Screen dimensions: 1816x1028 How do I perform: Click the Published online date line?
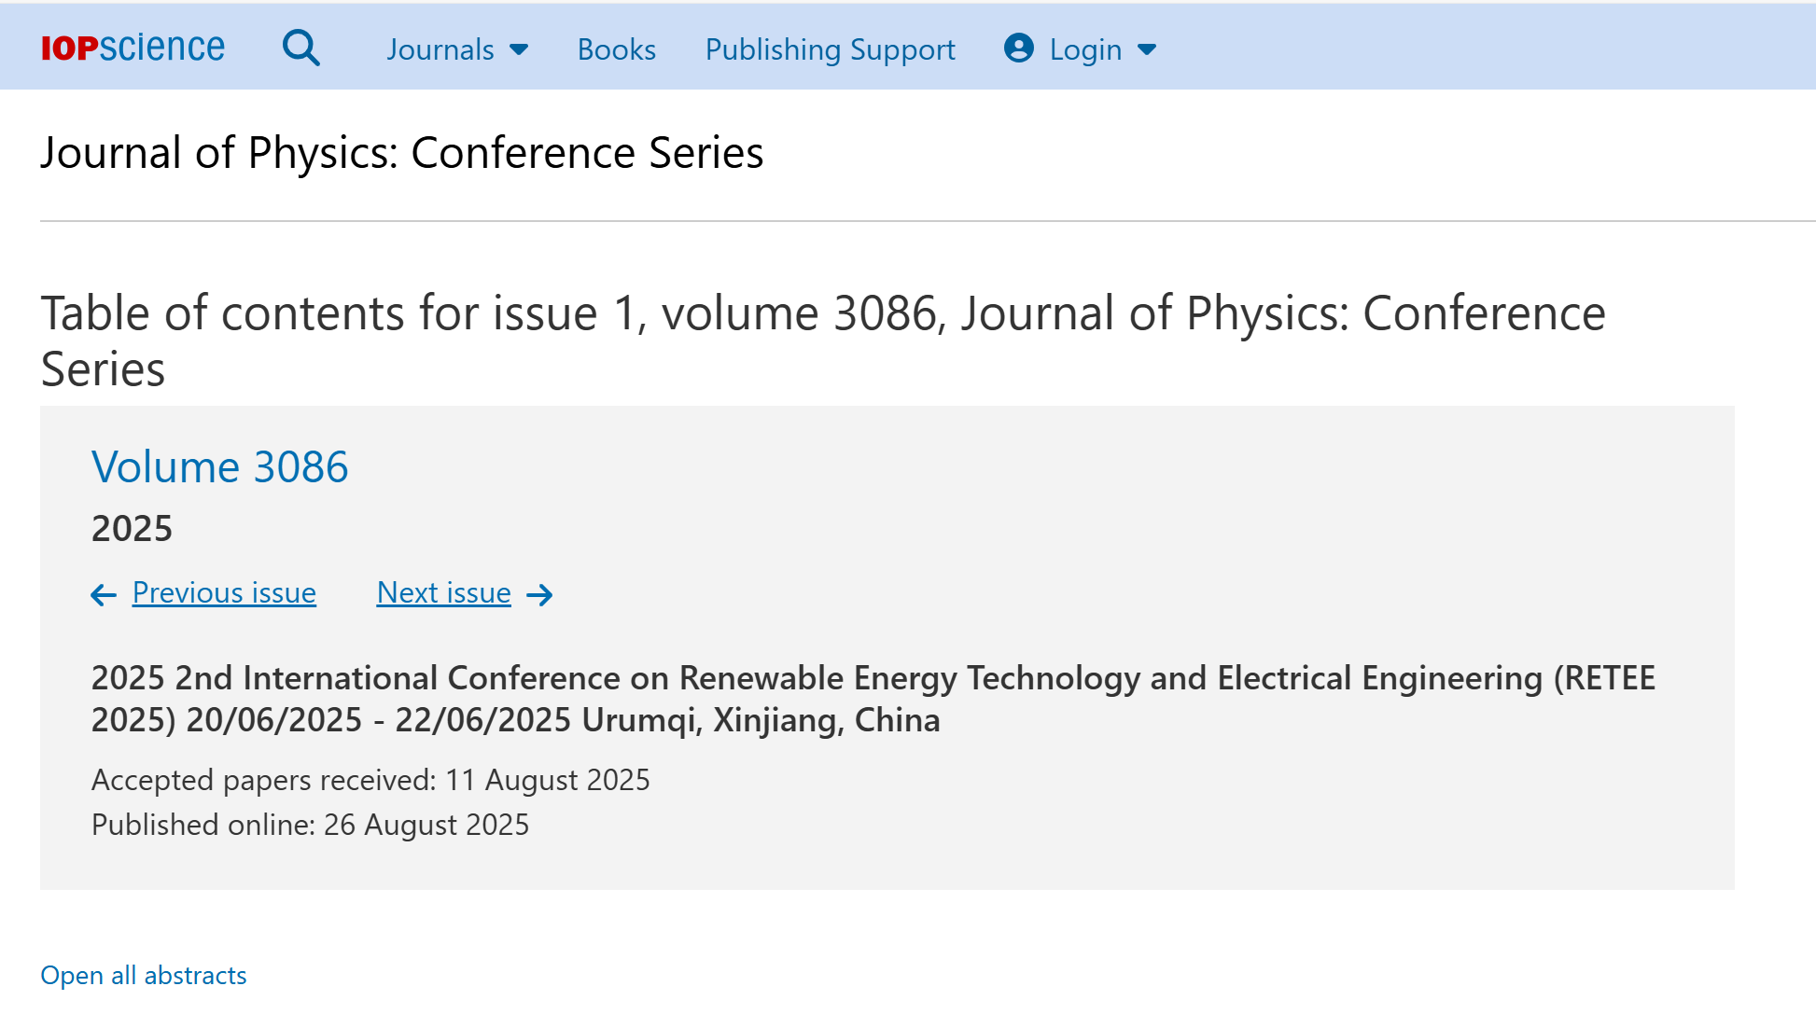pos(310,825)
